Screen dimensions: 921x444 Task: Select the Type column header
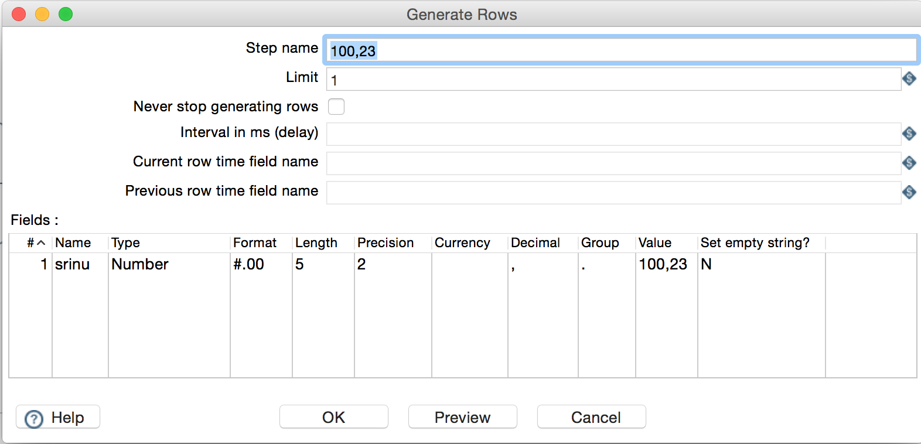click(x=169, y=243)
